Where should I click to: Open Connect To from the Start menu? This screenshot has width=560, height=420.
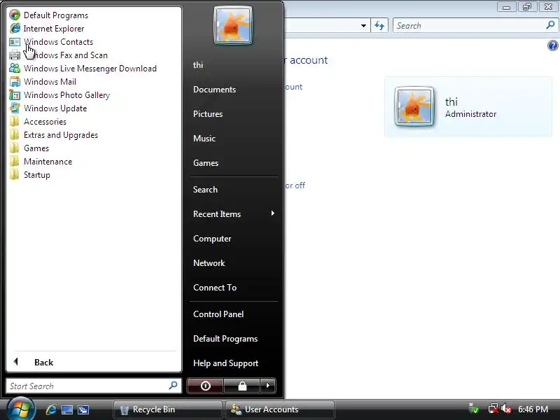pyautogui.click(x=215, y=288)
